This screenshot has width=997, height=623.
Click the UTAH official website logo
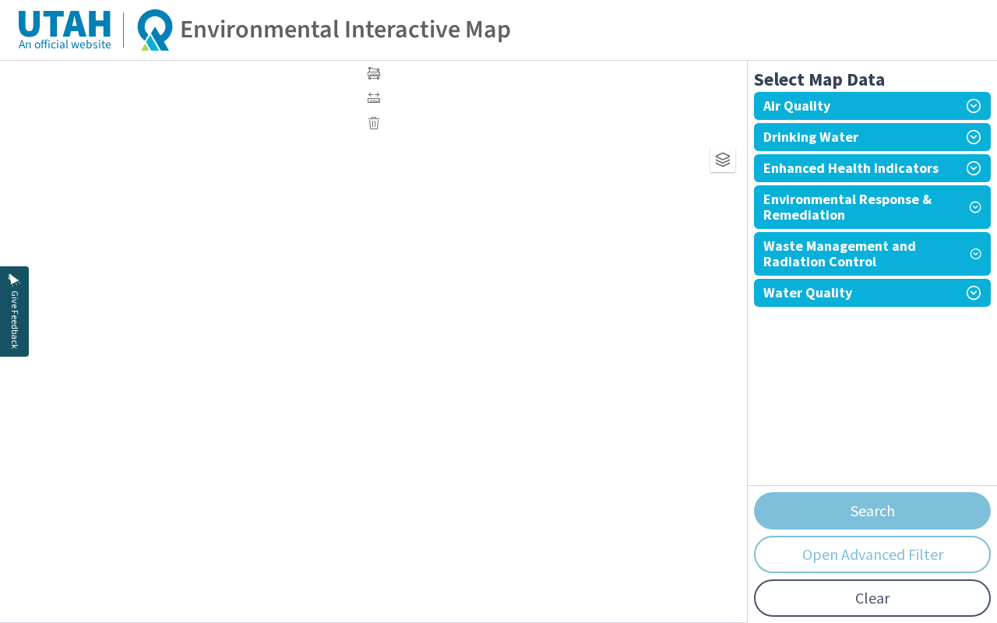click(x=65, y=24)
